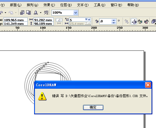This screenshot has height=128, width=156.
Task: Open the 工具(O) menu
Action: click(100, 5)
